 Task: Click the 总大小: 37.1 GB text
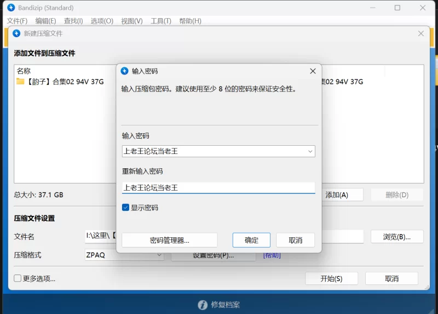click(x=38, y=195)
